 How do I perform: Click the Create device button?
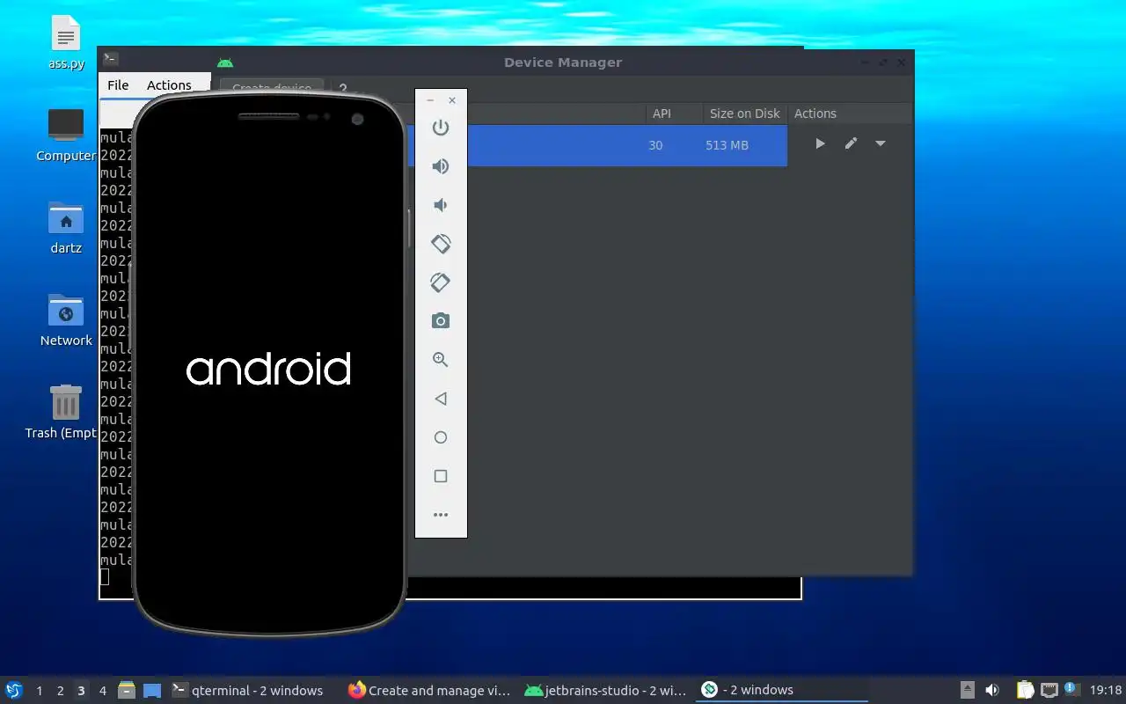[272, 88]
